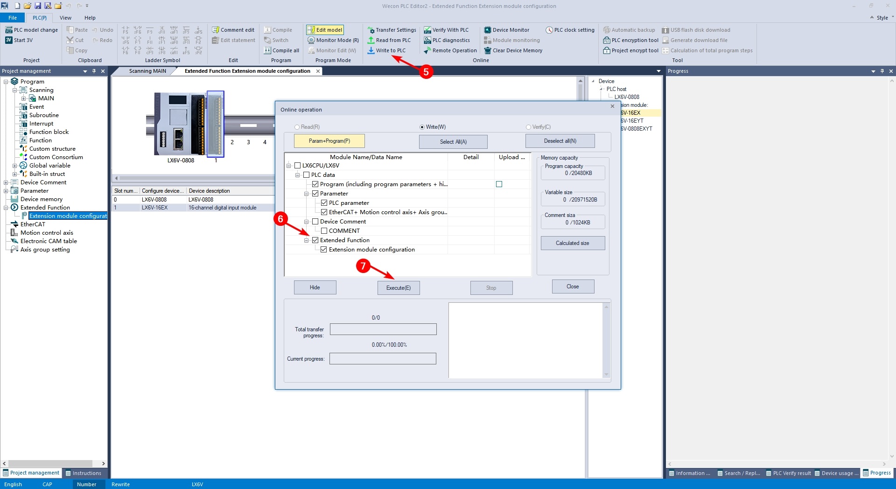The image size is (896, 489).
Task: Click the Write to PLC icon
Action: (371, 50)
